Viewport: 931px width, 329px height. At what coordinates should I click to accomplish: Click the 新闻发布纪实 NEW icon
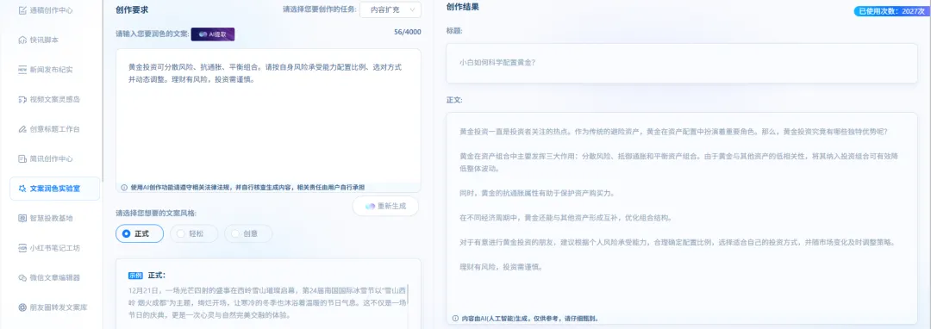point(22,70)
